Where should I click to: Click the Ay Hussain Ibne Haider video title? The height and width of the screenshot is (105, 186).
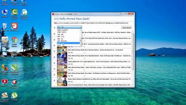click(107, 44)
